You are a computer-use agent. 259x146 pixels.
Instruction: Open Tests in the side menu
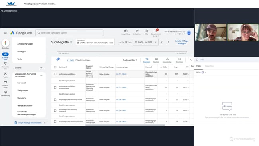pyautogui.click(x=20, y=59)
